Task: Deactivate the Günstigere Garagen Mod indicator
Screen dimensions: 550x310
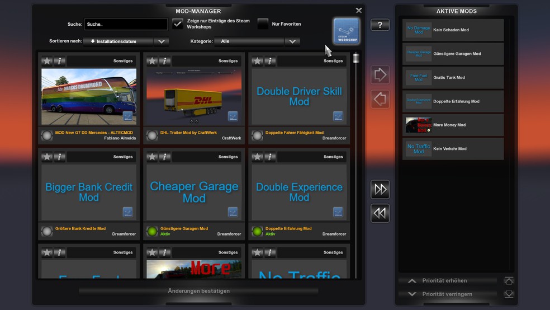Action: pyautogui.click(x=152, y=231)
